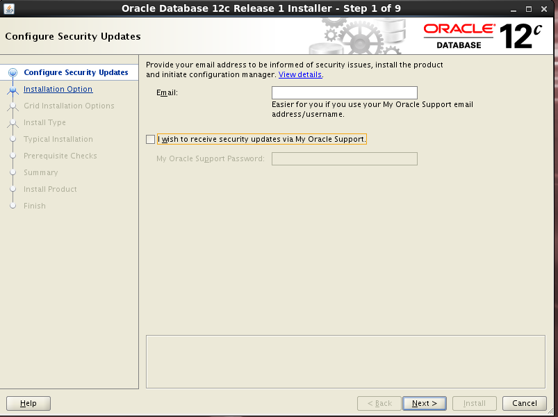The height and width of the screenshot is (417, 558).
Task: Click the Finish step label
Action: point(35,206)
